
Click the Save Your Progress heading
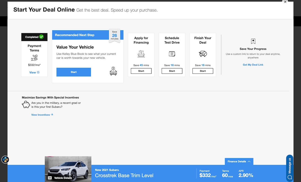(x=253, y=49)
